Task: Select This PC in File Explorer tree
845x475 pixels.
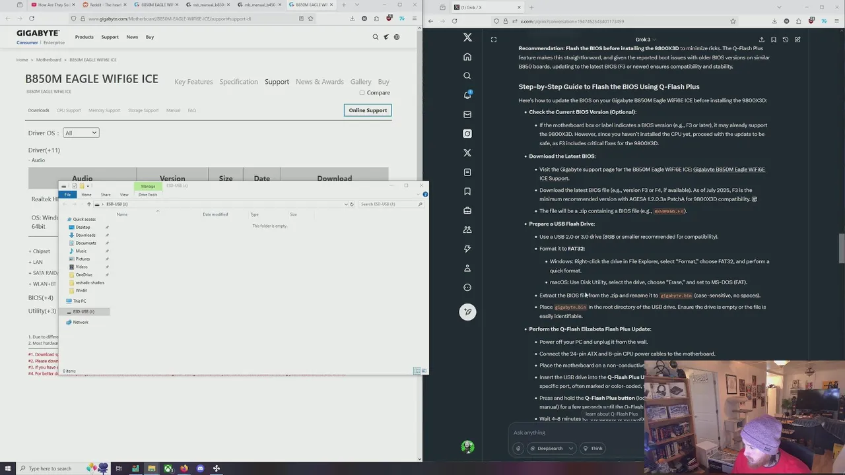Action: click(79, 301)
